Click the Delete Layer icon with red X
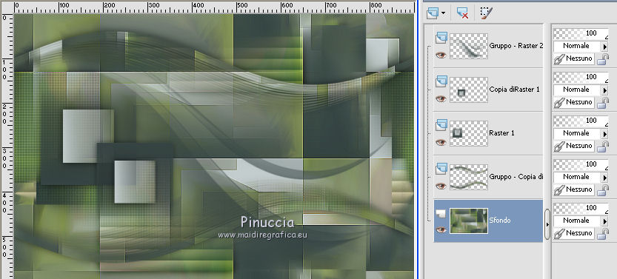The image size is (617, 279). 462,13
